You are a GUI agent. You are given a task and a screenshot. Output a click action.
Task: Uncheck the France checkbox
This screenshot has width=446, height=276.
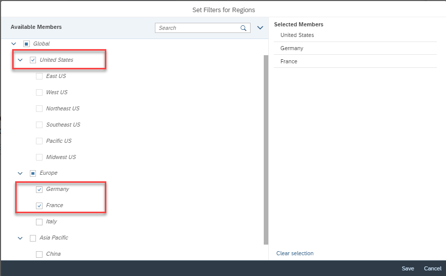(x=39, y=206)
